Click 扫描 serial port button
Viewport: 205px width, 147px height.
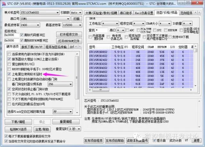[77, 19]
